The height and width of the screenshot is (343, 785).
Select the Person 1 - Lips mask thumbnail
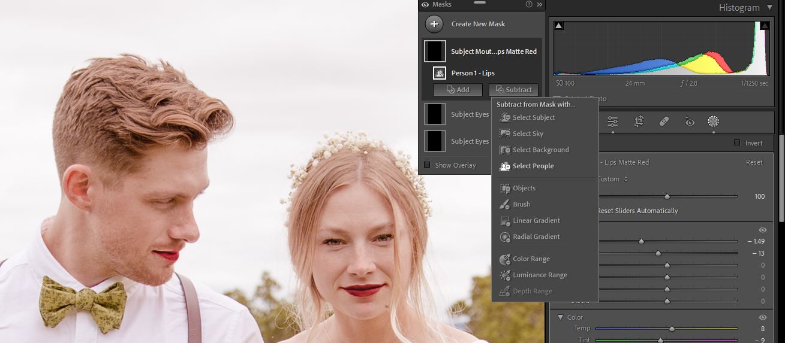click(x=439, y=73)
